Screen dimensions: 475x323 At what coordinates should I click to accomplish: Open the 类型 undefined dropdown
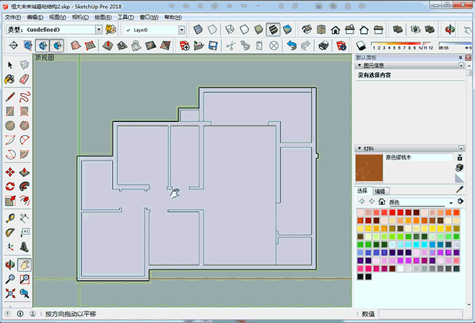[98, 30]
